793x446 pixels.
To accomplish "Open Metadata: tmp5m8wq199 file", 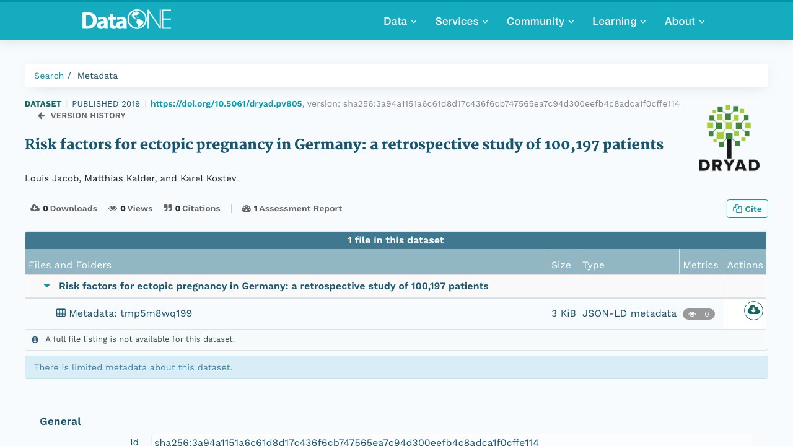I will tap(131, 313).
